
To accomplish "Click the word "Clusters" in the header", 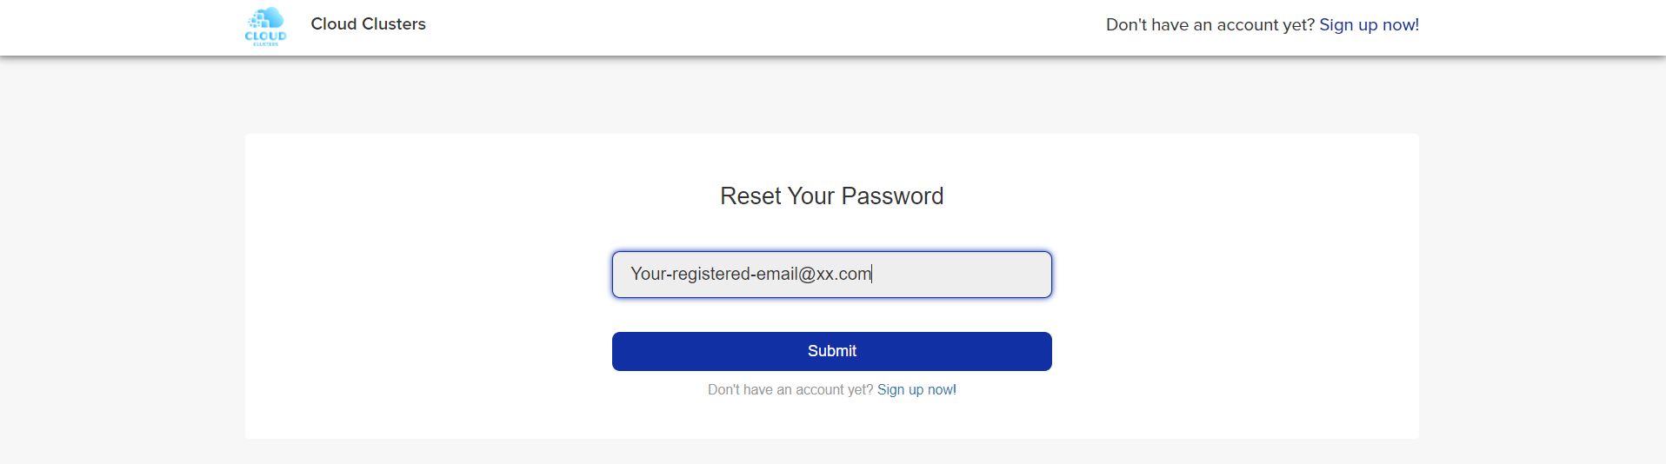I will (x=394, y=24).
